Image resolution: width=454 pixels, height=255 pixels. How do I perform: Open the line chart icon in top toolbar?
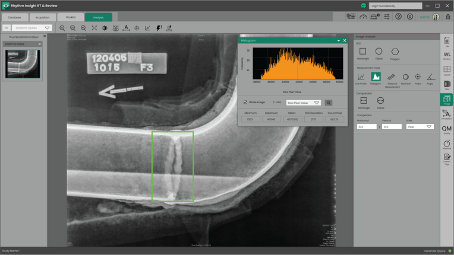[147, 28]
